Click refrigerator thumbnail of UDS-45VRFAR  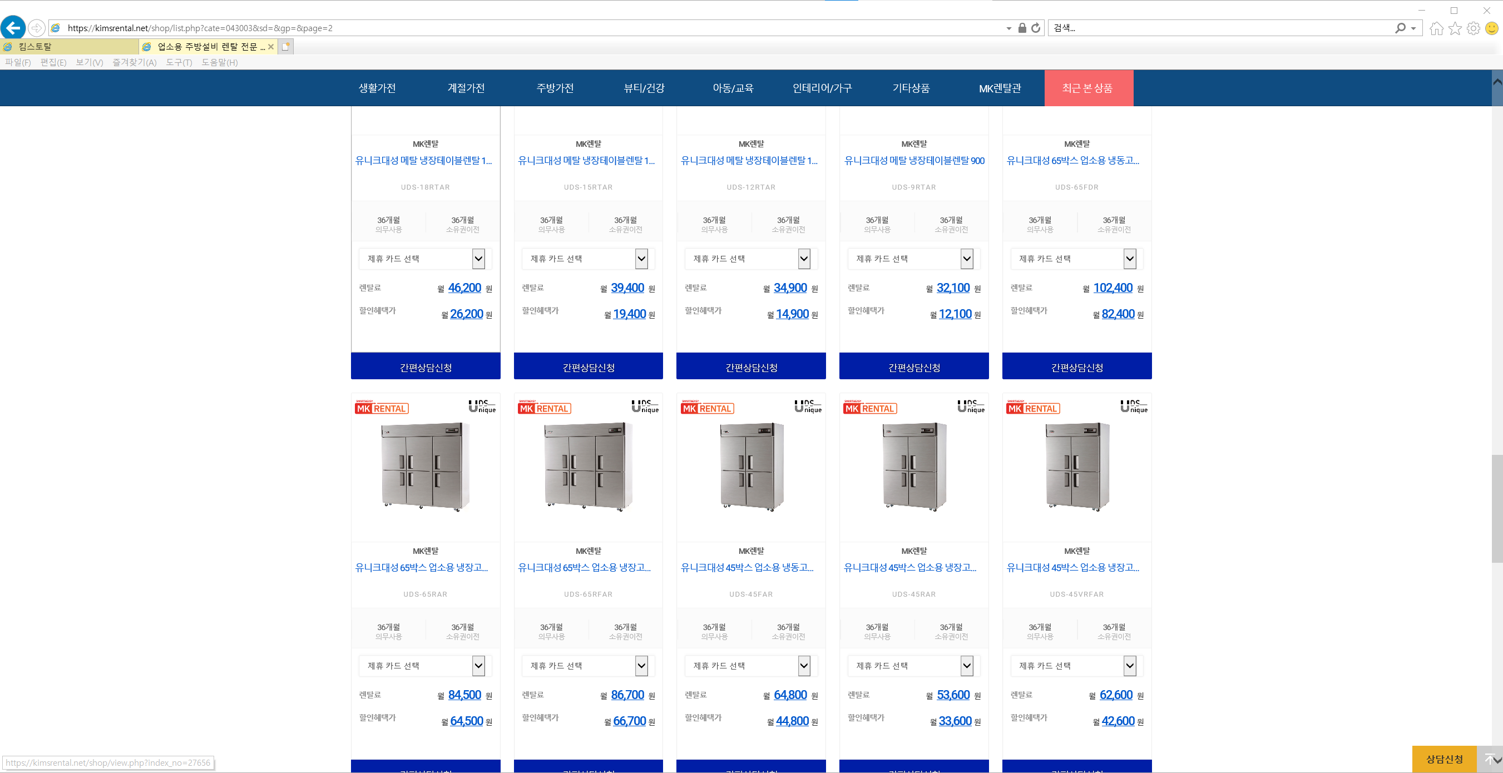pos(1077,467)
